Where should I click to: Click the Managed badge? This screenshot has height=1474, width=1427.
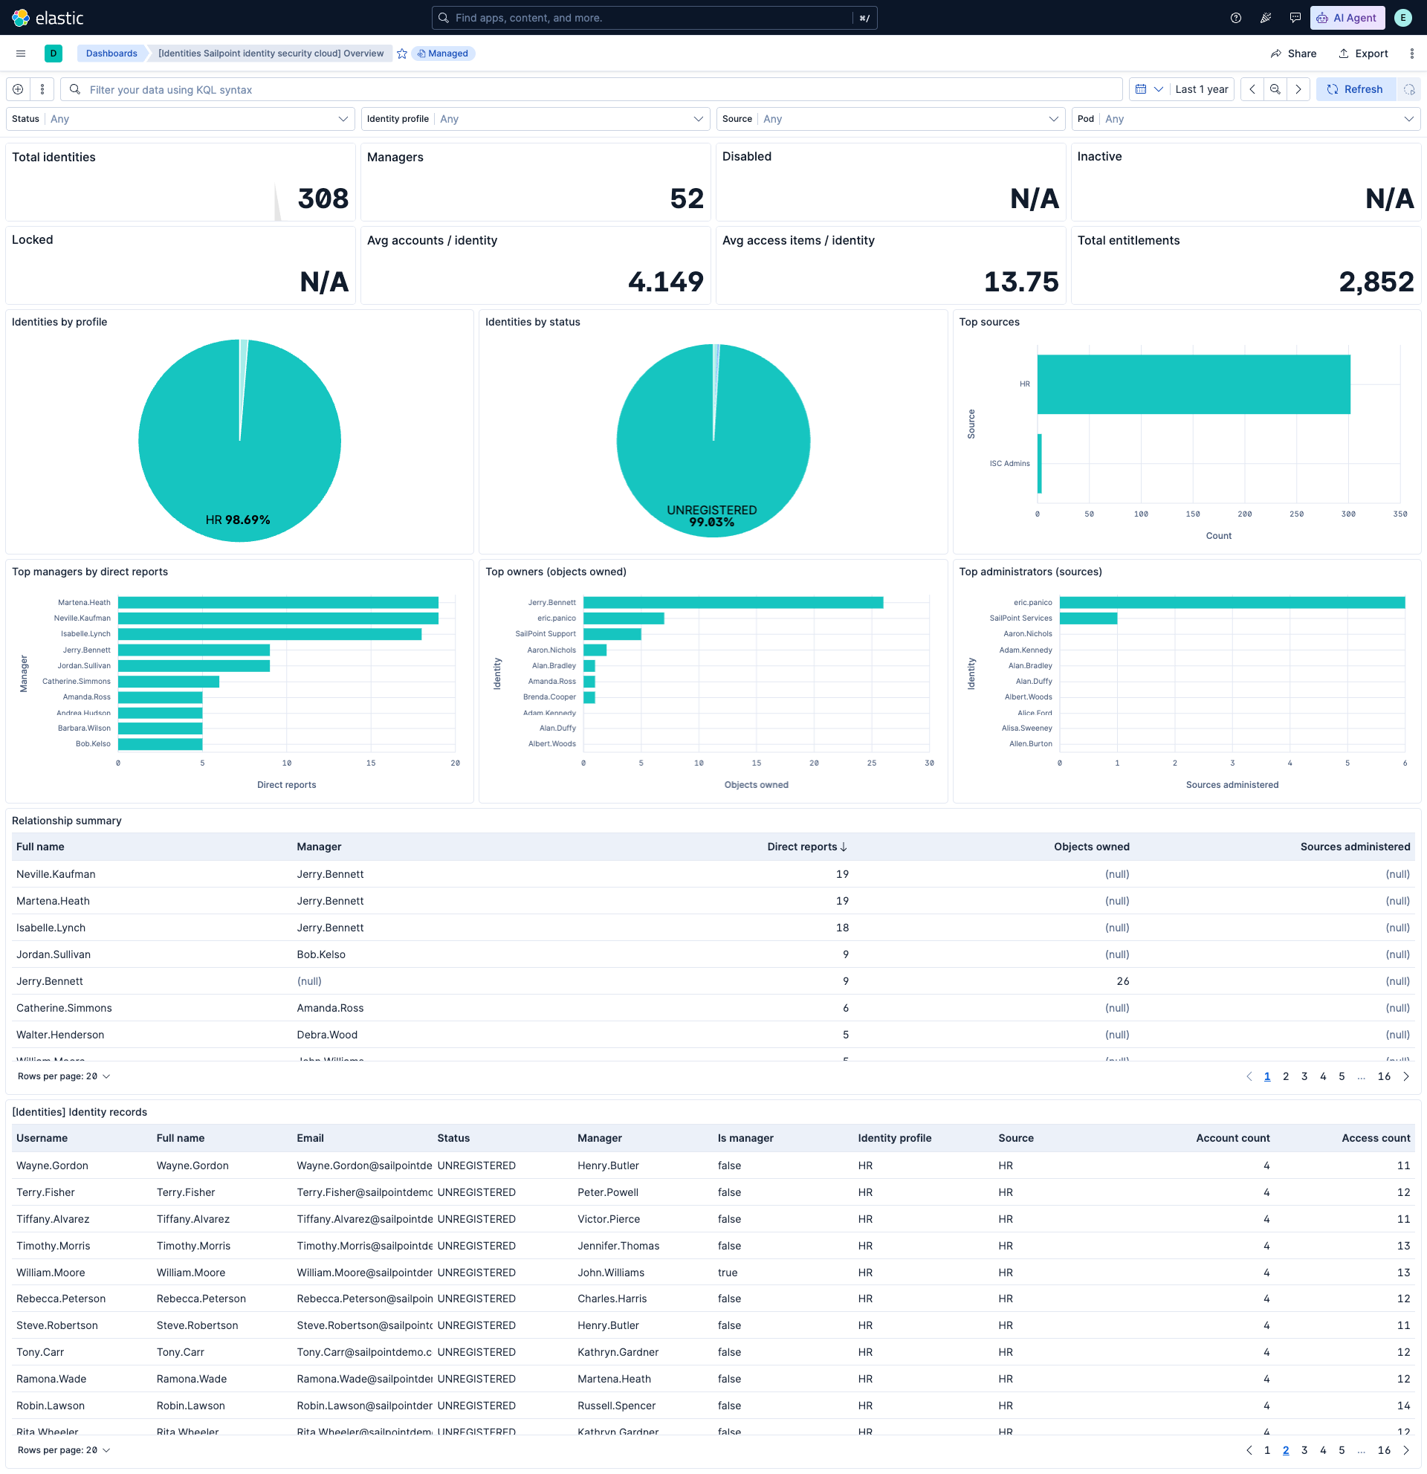[444, 54]
